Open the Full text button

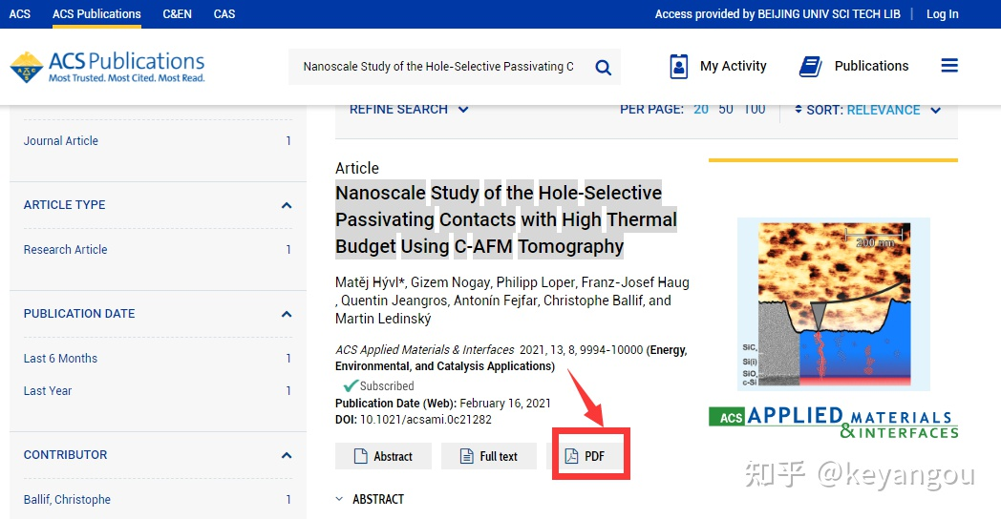click(x=488, y=456)
